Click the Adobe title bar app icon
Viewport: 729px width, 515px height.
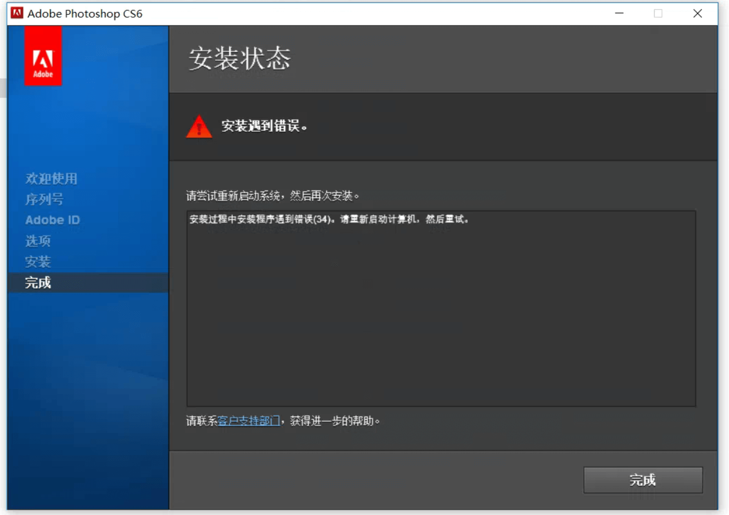(x=17, y=13)
